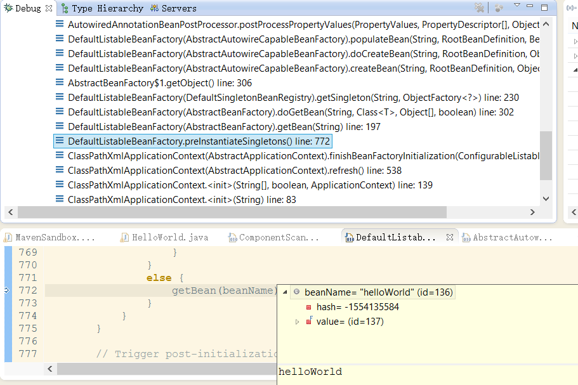
Task: Click the local variable icon beside beanName
Action: coord(296,292)
